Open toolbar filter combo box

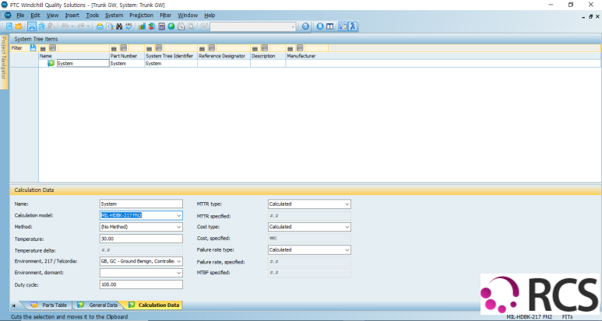pyautogui.click(x=253, y=26)
